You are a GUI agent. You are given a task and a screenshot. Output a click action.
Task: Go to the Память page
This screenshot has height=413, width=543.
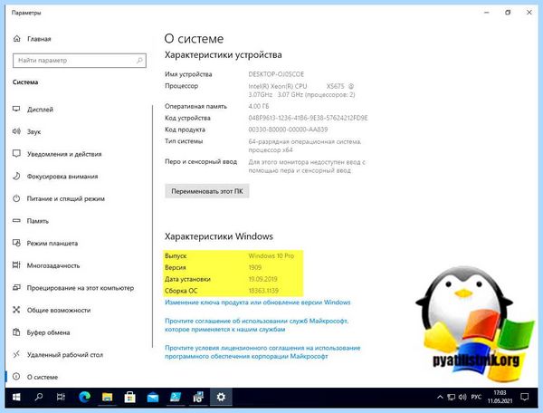[38, 221]
